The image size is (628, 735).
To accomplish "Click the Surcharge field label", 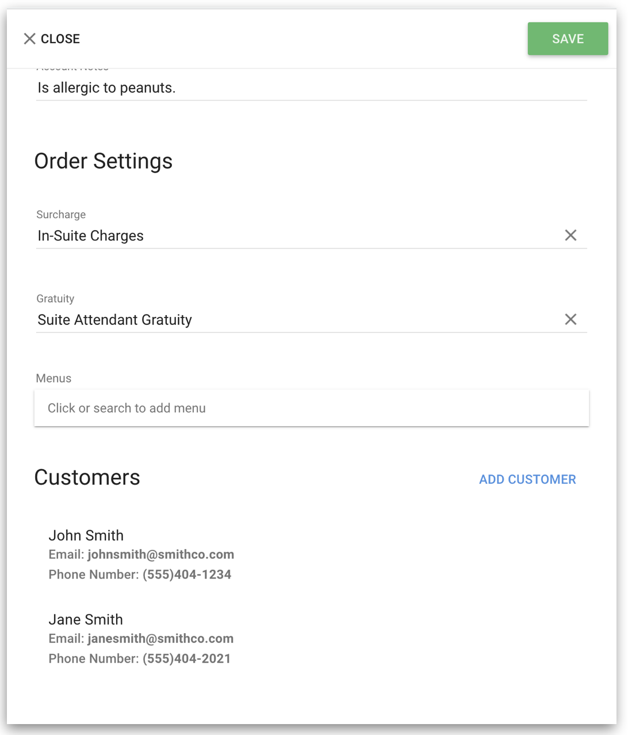I will click(61, 215).
